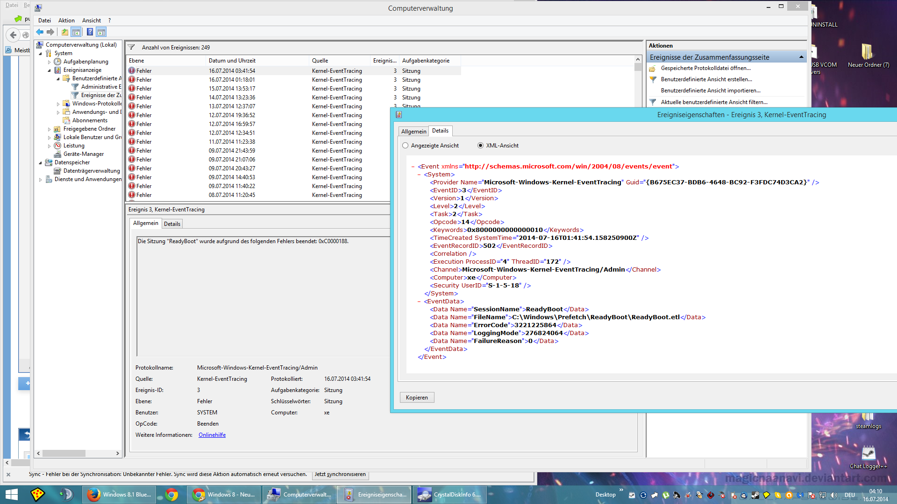
Task: Click the tree pane horizontal scrollbar
Action: coord(64,453)
